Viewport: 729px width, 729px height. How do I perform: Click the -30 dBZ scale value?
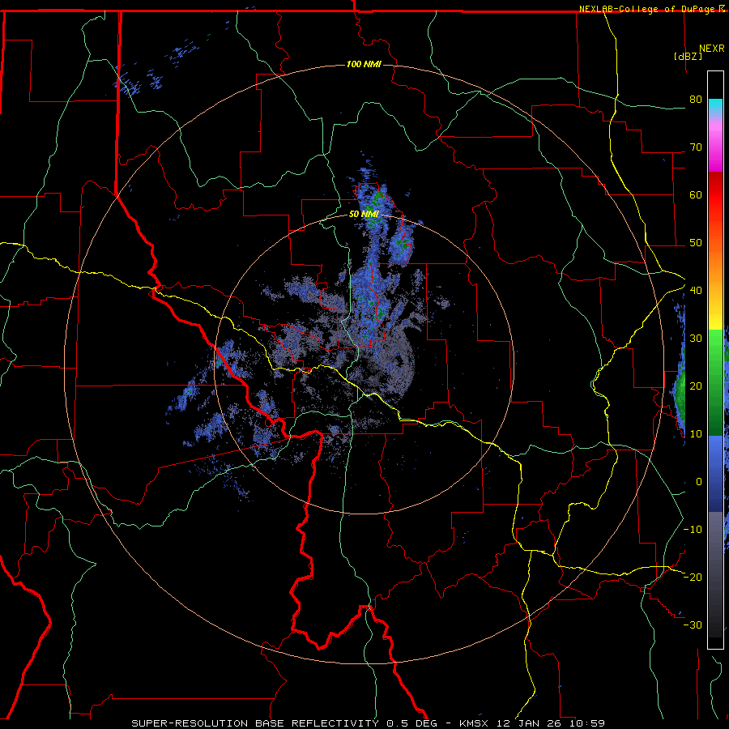pos(693,625)
